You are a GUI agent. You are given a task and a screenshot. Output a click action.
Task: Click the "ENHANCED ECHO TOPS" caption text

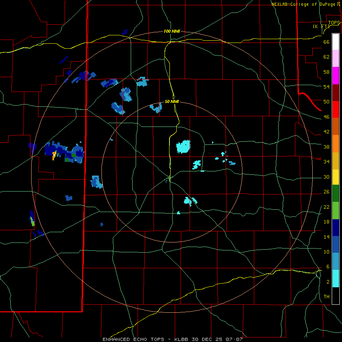coord(133,339)
